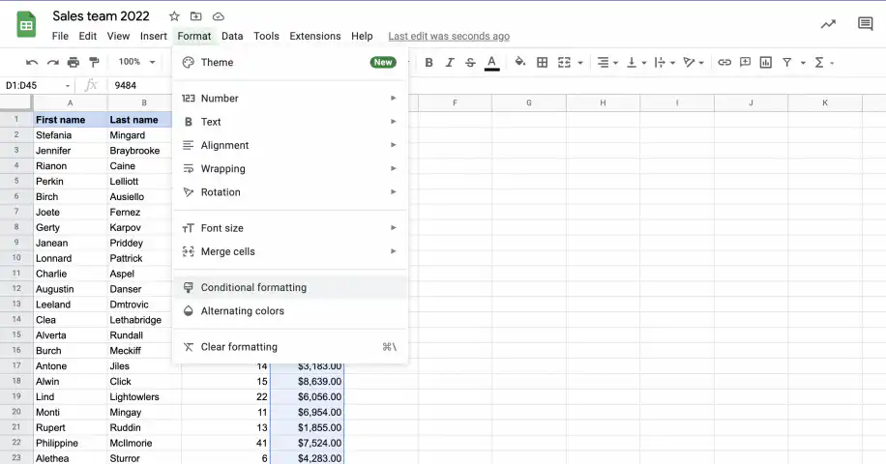Expand the Merge cells toolbar arrow
This screenshot has width=886, height=464.
click(580, 63)
